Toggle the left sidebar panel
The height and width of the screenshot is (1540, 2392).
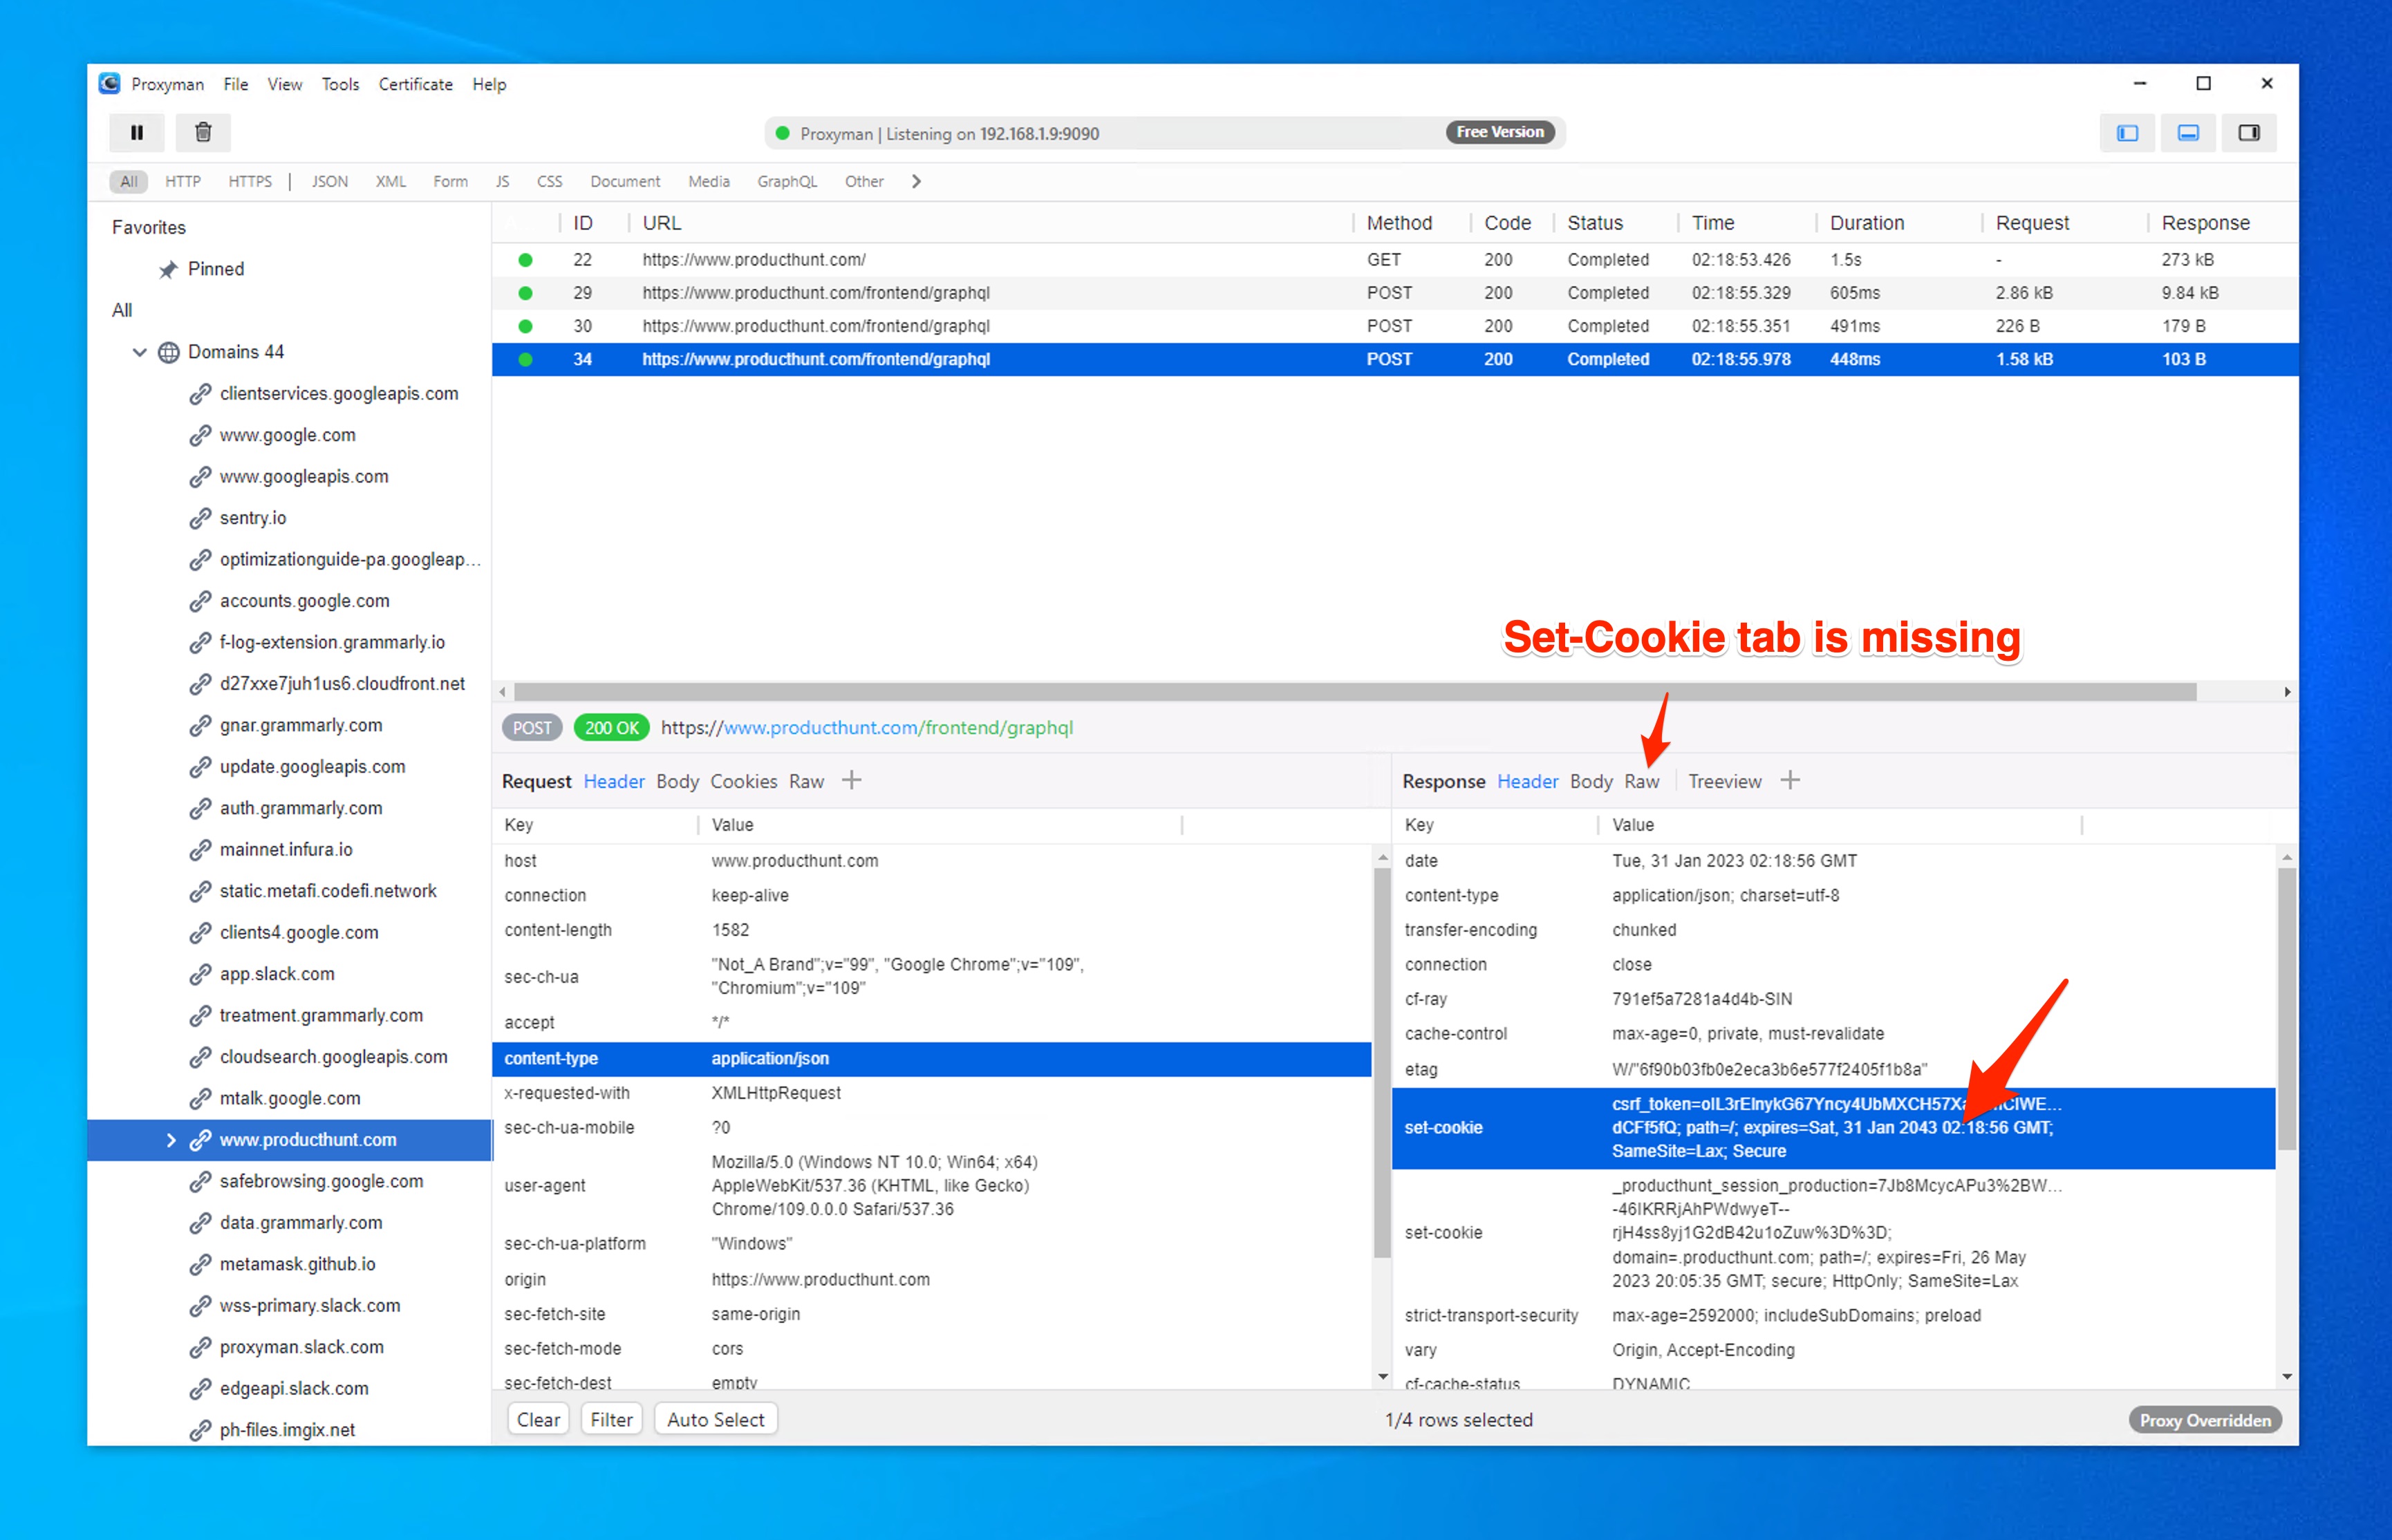2127,132
